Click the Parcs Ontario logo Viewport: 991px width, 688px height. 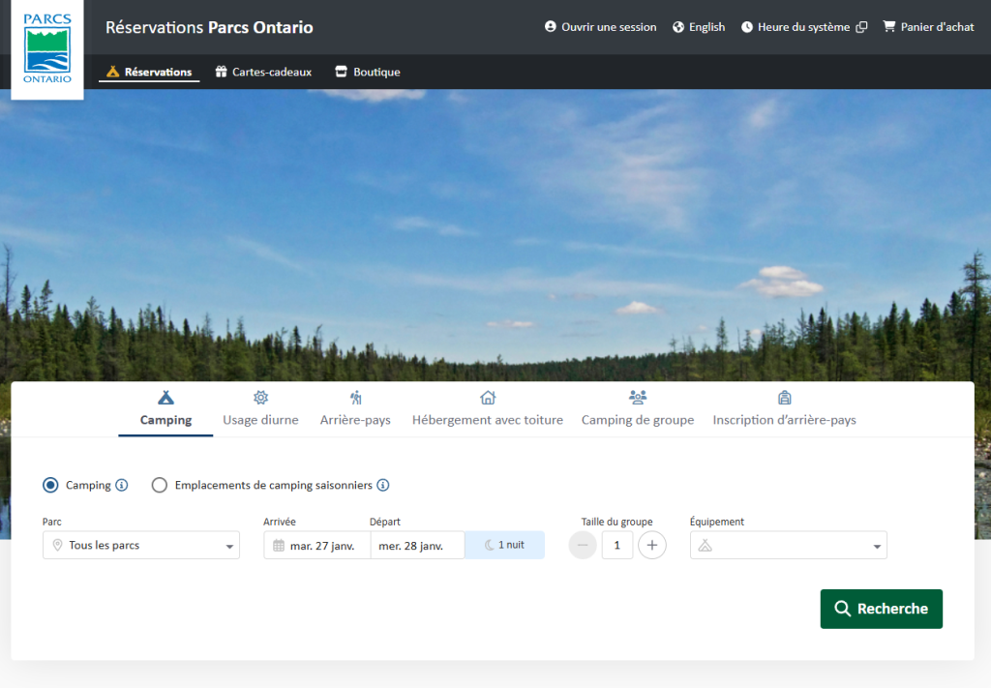point(46,50)
